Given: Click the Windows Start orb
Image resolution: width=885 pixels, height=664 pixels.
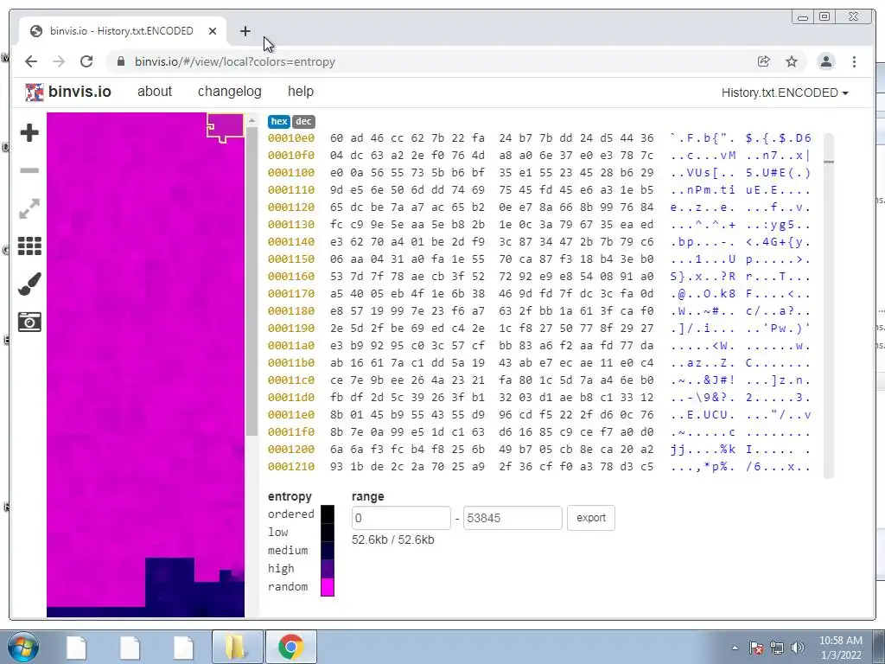Looking at the screenshot, I should (x=23, y=647).
